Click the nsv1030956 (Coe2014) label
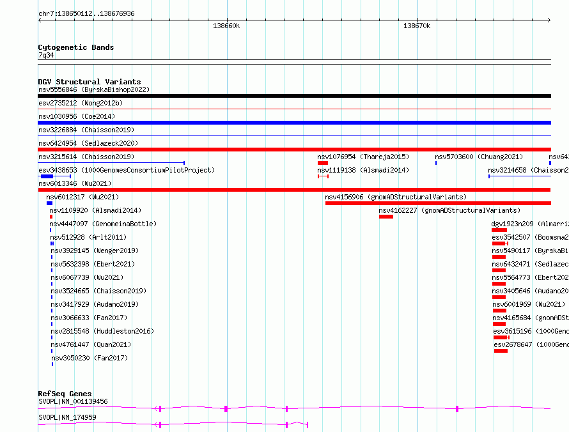Viewport: 569px width, 432px height. (x=77, y=116)
